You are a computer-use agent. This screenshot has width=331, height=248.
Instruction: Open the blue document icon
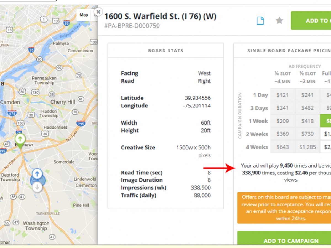tap(260, 21)
